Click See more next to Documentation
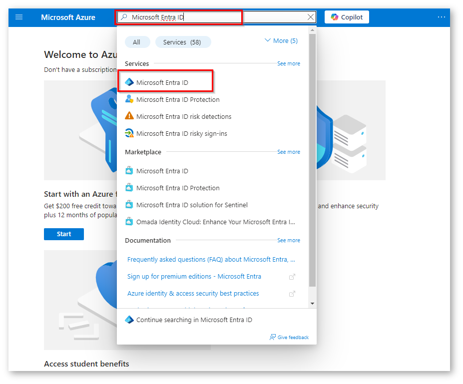Viewport: 463px width, 384px height. click(x=289, y=240)
